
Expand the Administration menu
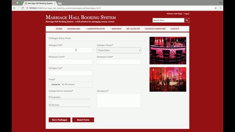click(95, 29)
